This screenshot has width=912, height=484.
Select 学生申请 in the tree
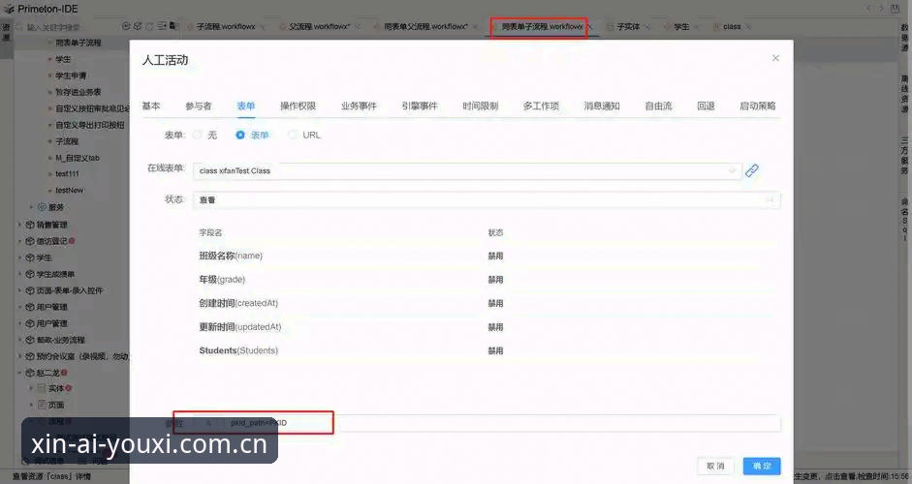coord(71,76)
